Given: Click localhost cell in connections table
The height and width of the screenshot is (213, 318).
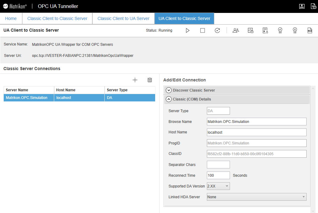Looking at the screenshot, I should tap(79, 98).
